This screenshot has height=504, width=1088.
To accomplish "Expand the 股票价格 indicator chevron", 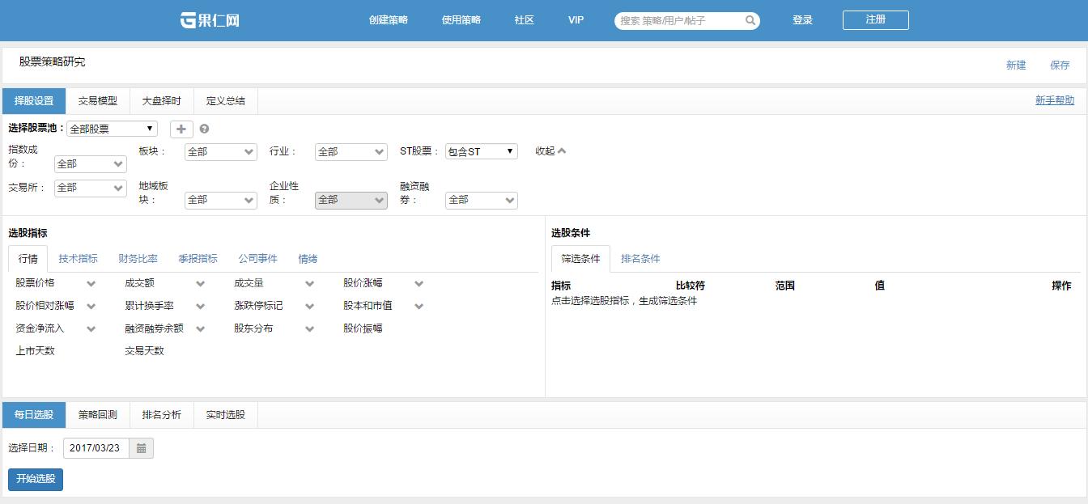I will click(91, 284).
